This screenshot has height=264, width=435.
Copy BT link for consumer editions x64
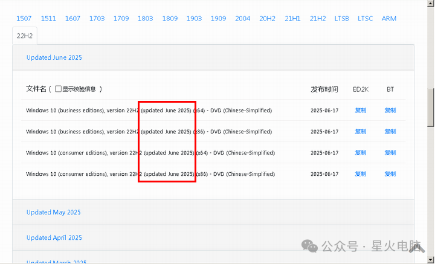point(390,153)
